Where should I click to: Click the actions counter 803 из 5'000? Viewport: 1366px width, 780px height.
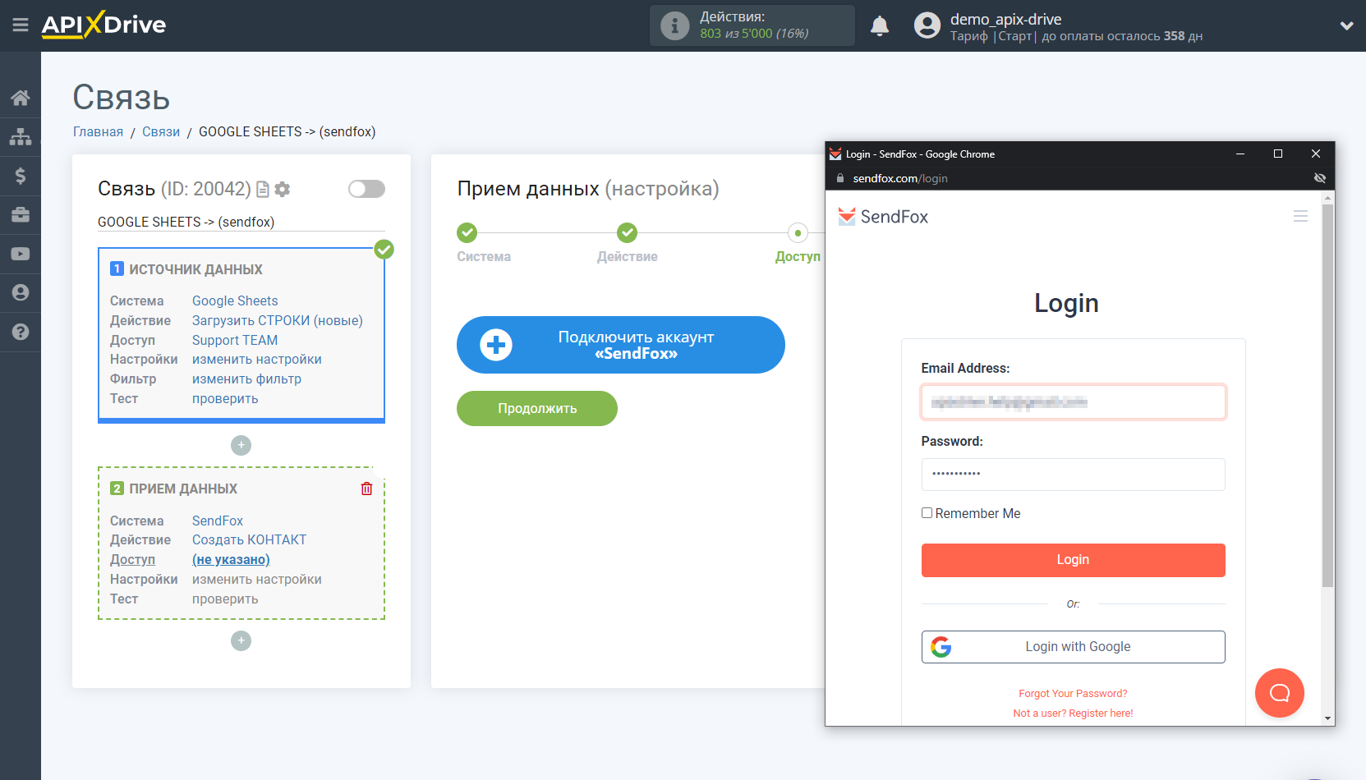(754, 34)
